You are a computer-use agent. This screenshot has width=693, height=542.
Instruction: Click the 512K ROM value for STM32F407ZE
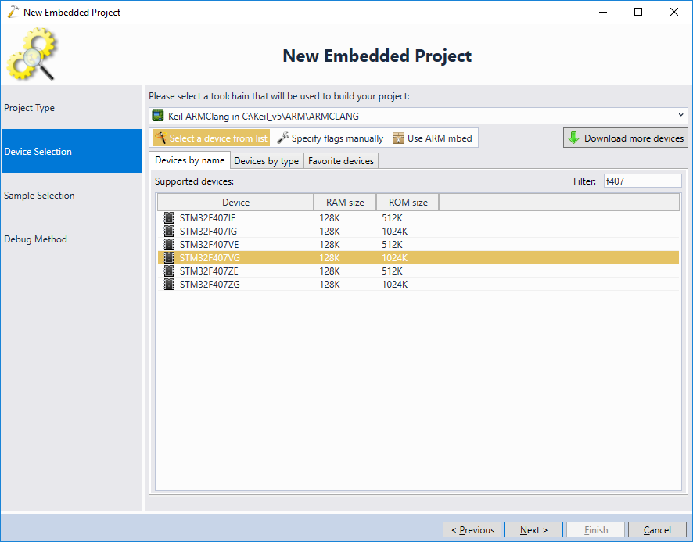pyautogui.click(x=392, y=271)
